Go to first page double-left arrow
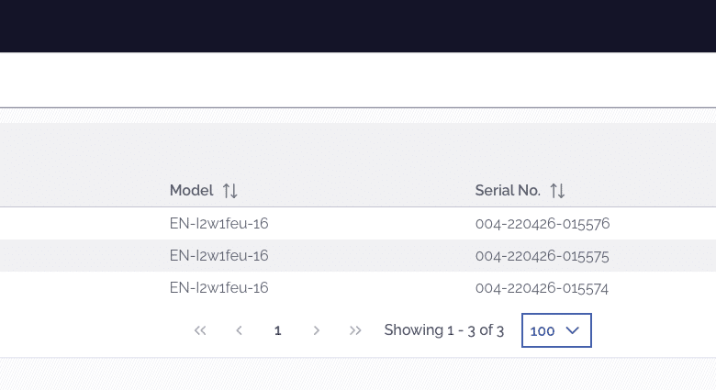Viewport: 716px width, 390px height. point(200,330)
